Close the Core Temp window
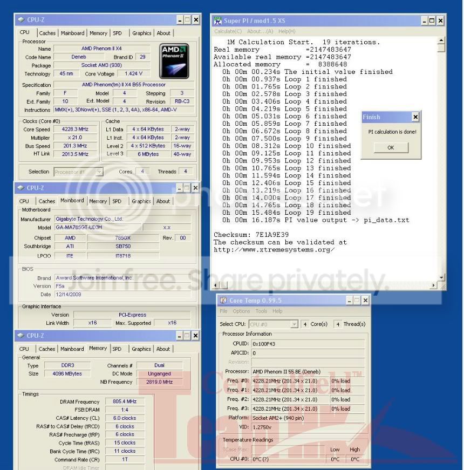 click(x=365, y=300)
